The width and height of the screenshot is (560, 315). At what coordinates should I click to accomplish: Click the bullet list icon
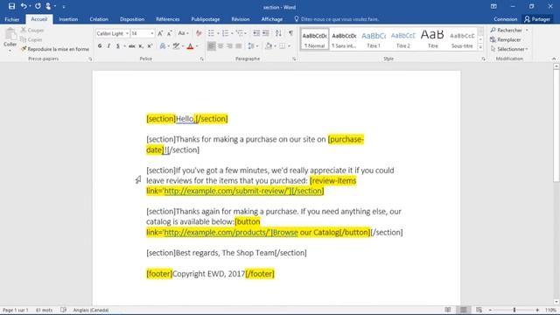coord(211,33)
